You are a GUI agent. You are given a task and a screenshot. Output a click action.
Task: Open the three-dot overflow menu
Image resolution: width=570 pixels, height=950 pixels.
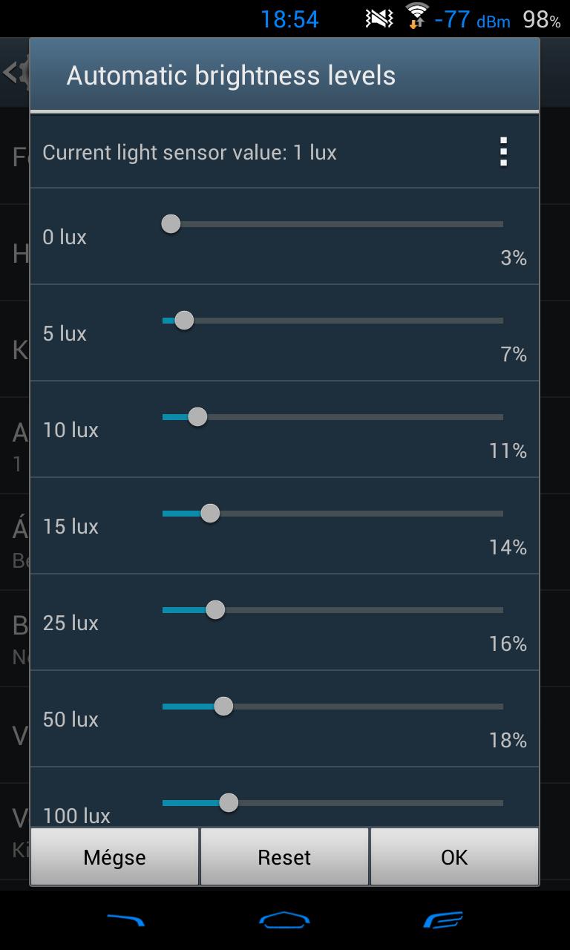(x=504, y=152)
